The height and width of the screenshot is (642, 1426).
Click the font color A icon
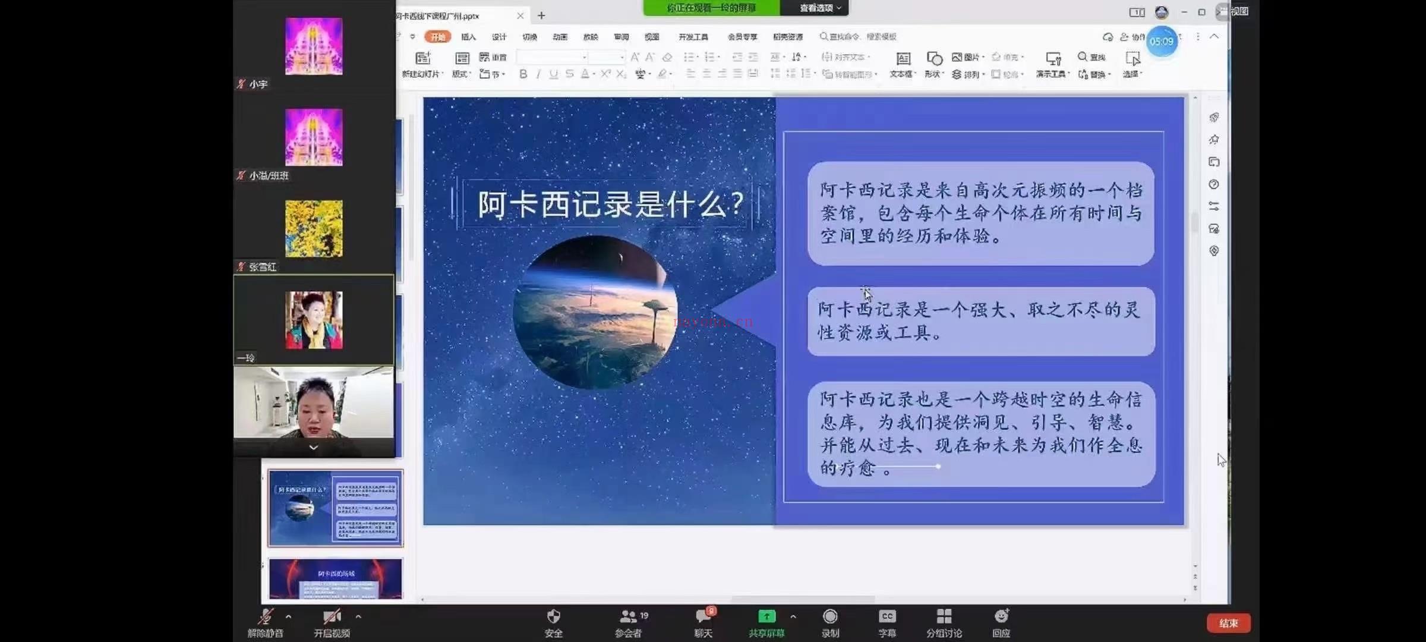tap(585, 74)
